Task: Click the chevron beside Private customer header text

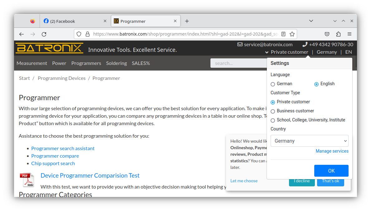Action: coord(267,52)
